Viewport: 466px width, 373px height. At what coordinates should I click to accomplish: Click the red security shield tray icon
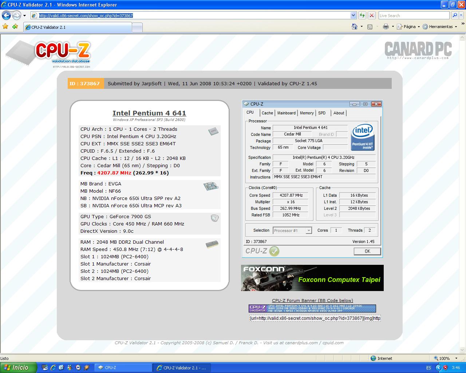point(445,368)
